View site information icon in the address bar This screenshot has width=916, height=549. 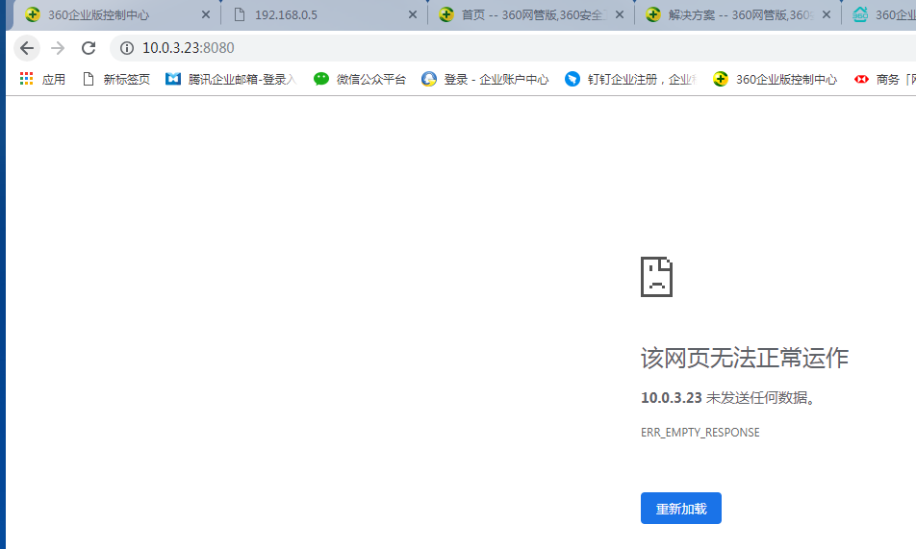(x=127, y=48)
